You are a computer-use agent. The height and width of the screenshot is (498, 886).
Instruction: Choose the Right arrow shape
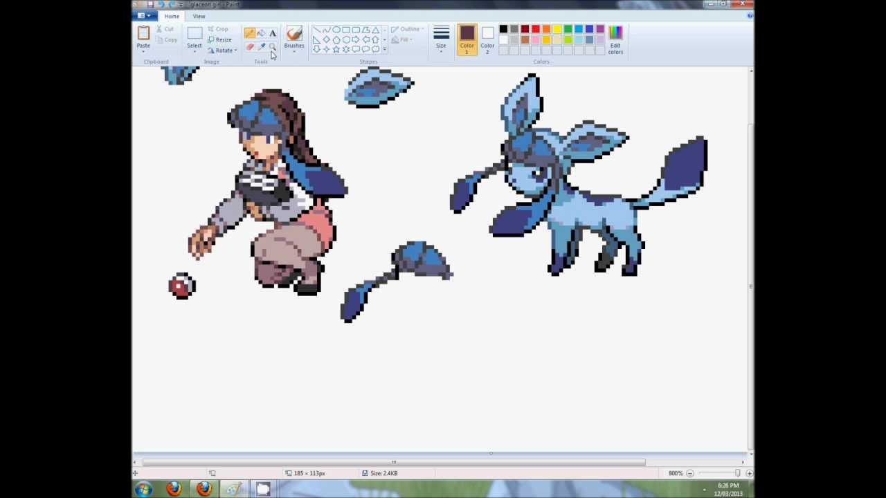[x=356, y=39]
